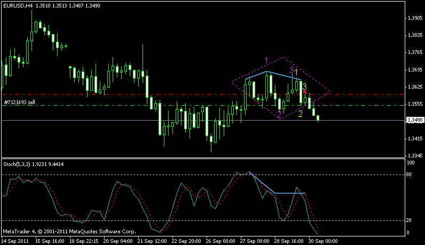The width and height of the screenshot is (425, 245).
Task: Click the 28 Sep 16:00 time label
Action: 289,241
